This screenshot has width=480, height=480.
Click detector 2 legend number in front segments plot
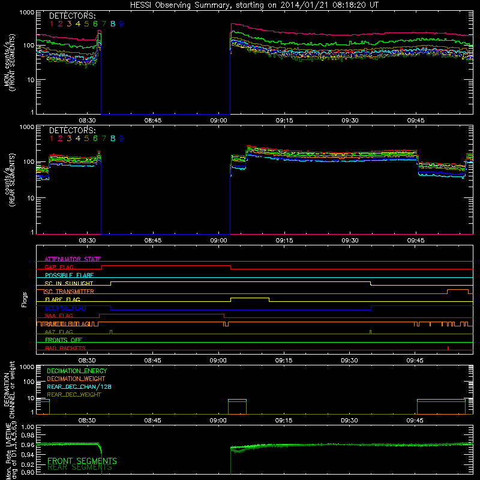pos(61,24)
